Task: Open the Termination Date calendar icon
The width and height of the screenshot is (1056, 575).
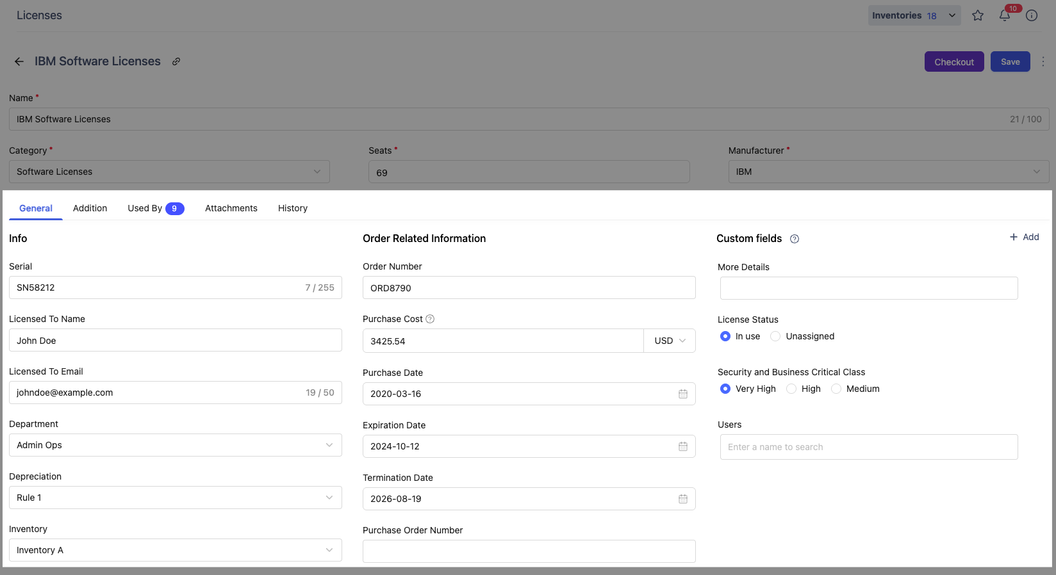Action: tap(682, 499)
